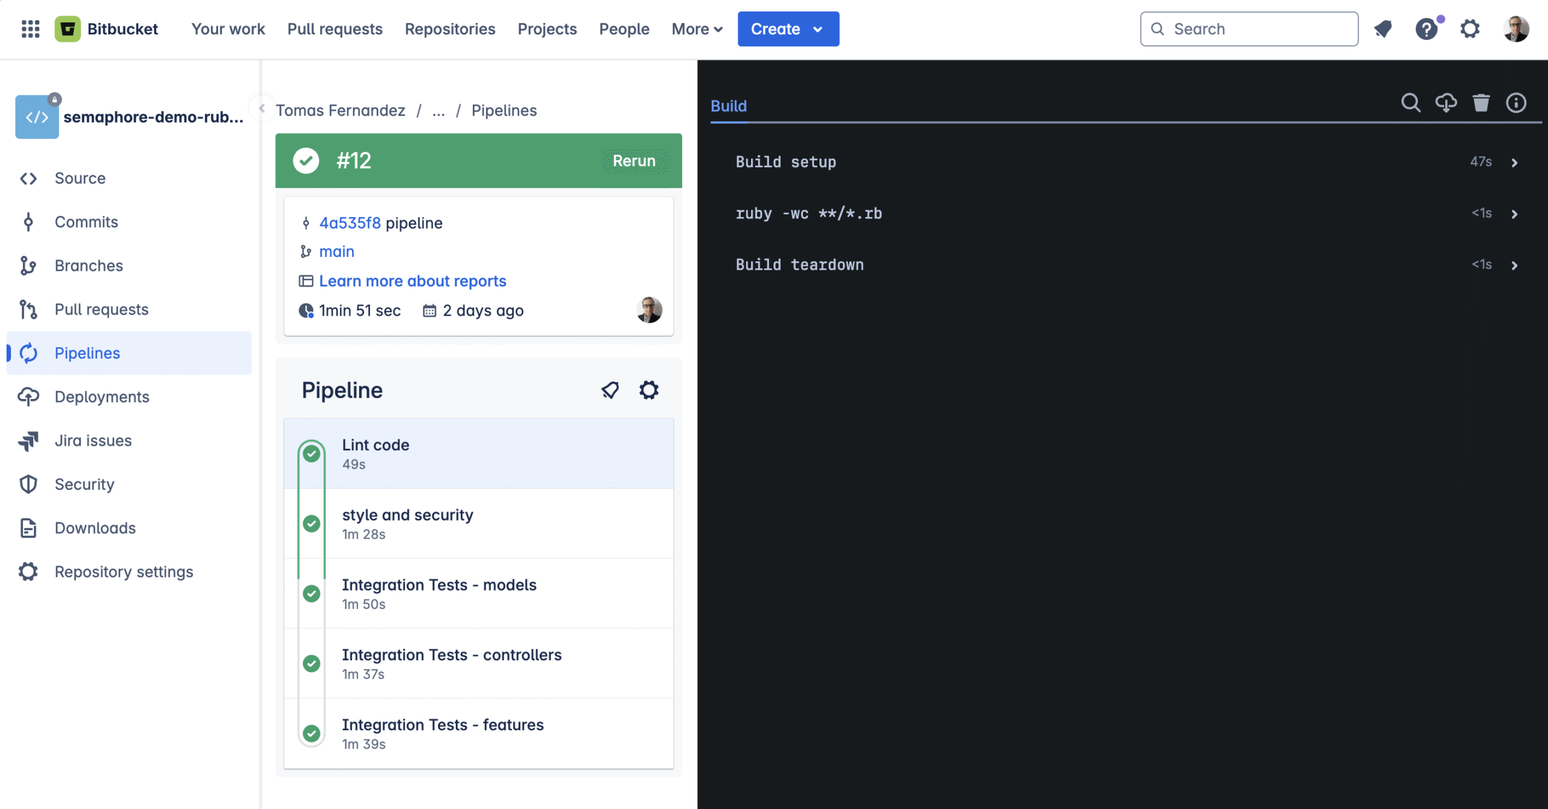This screenshot has width=1548, height=809.
Task: Delete the build log with trash icon
Action: pos(1481,103)
